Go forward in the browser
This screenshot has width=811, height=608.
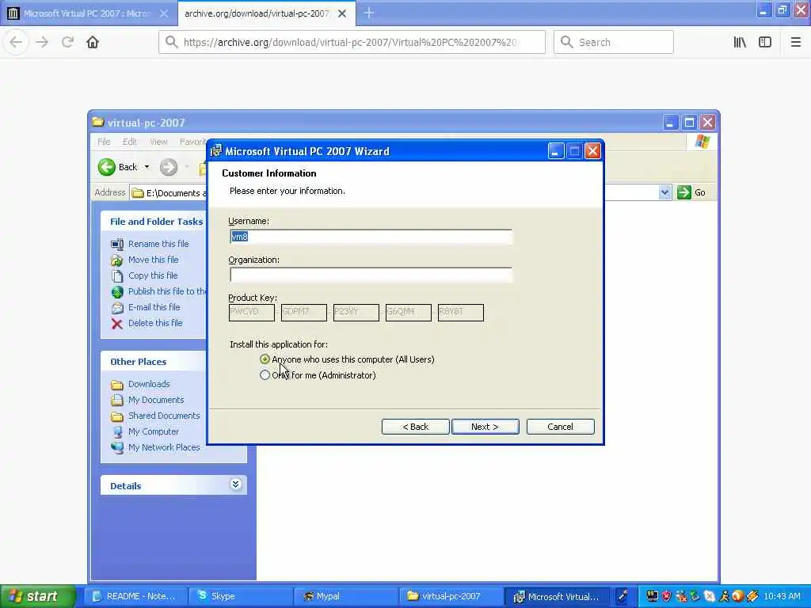(x=42, y=43)
